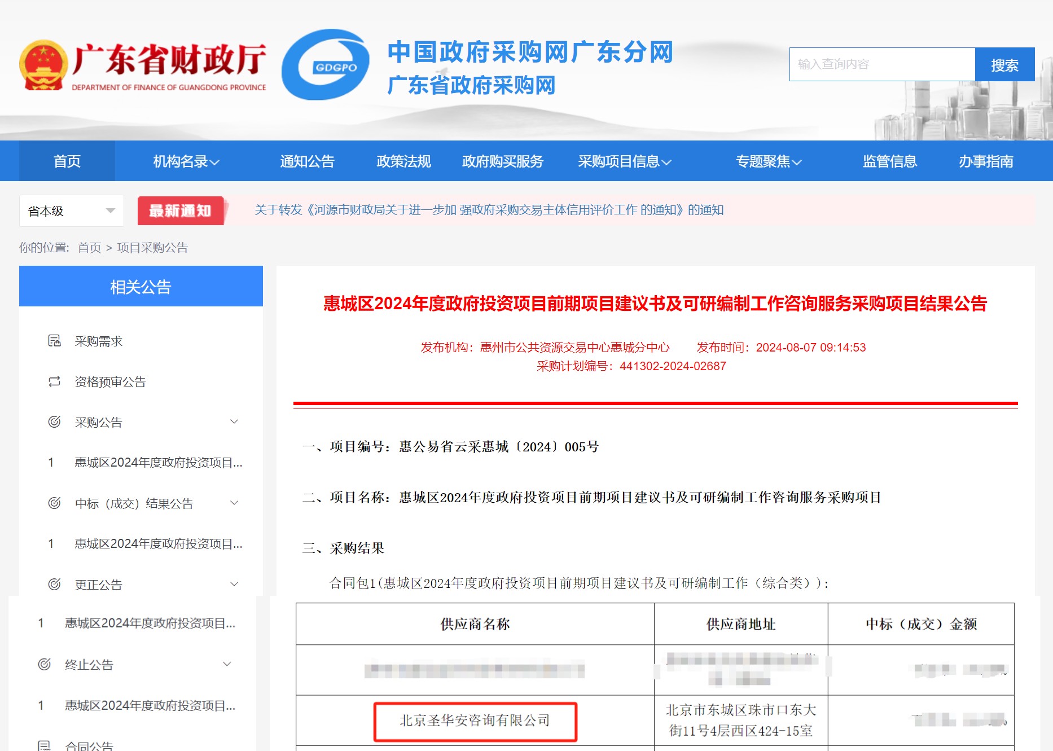
Task: Click the 搜索 search button
Action: (x=1005, y=65)
